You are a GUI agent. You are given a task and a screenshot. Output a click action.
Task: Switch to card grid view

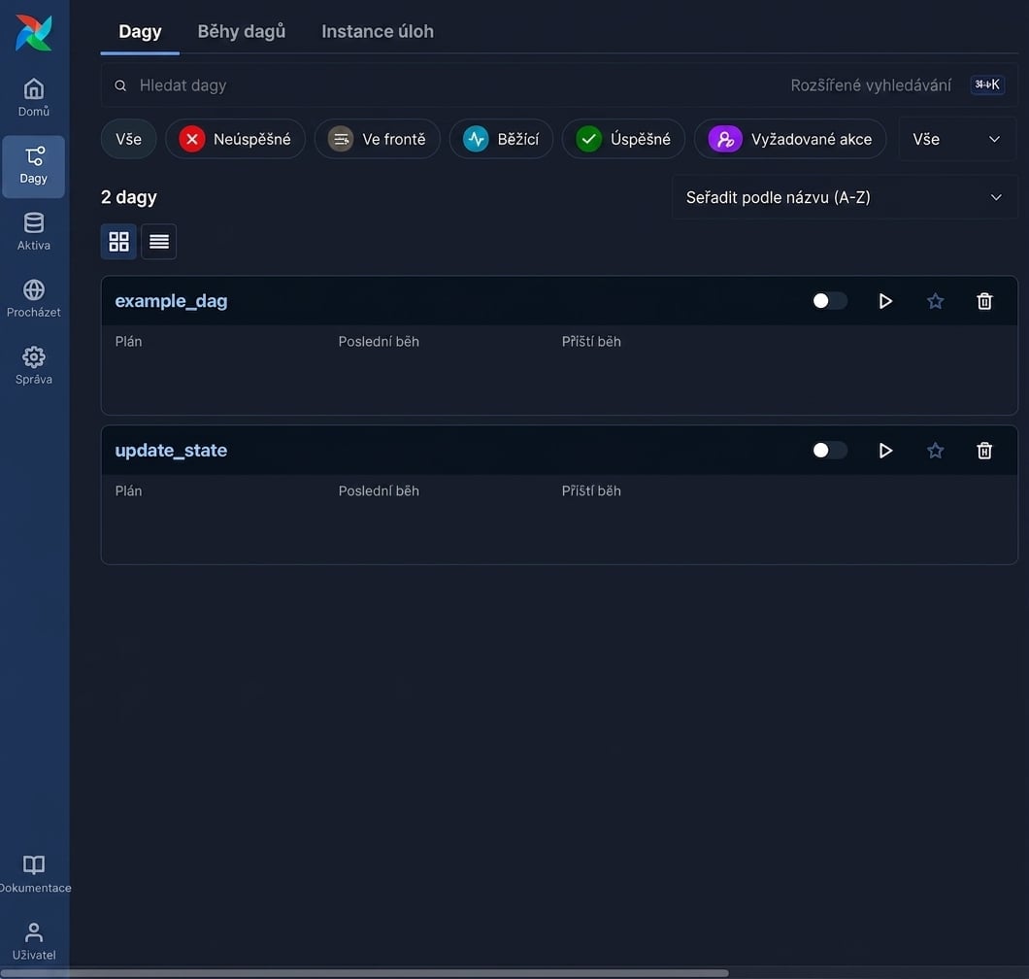[x=118, y=242]
